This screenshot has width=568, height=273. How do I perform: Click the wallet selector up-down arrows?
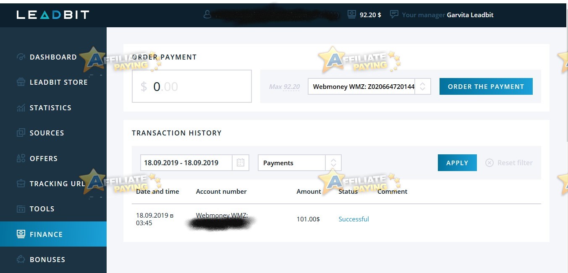coord(423,86)
